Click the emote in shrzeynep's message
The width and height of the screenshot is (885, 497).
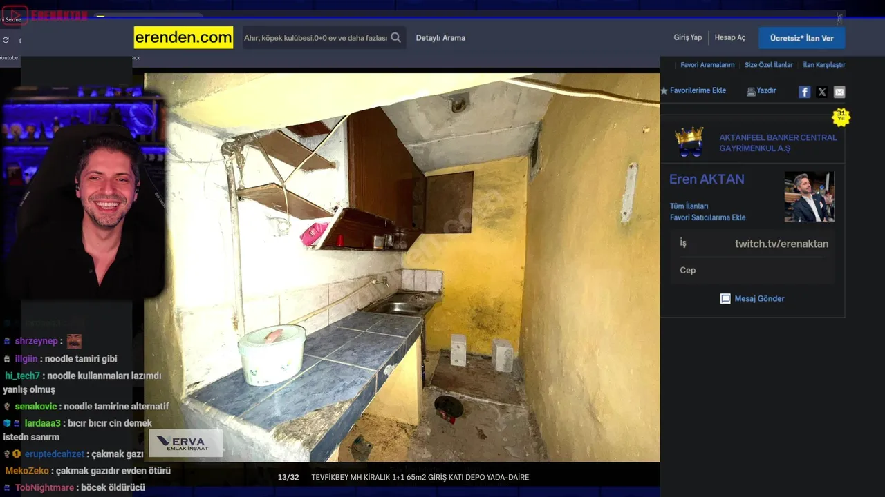coord(74,341)
